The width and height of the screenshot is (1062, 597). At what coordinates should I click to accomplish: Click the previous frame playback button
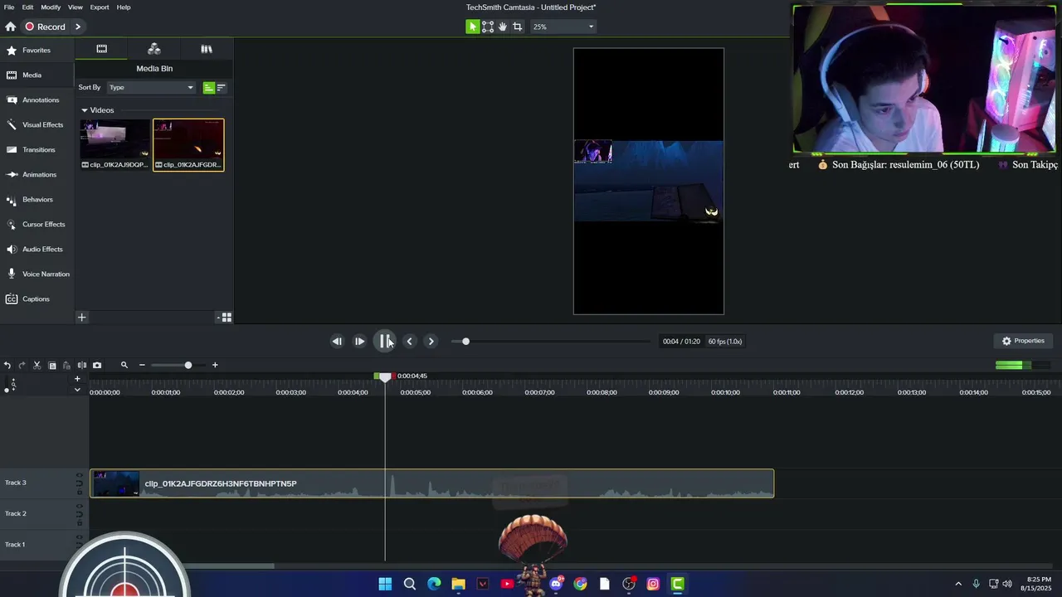[x=337, y=342]
